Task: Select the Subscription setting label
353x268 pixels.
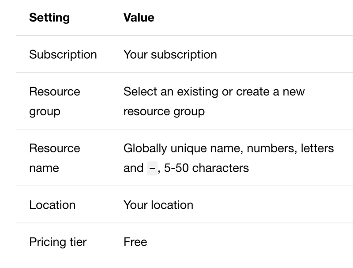Action: [x=63, y=55]
